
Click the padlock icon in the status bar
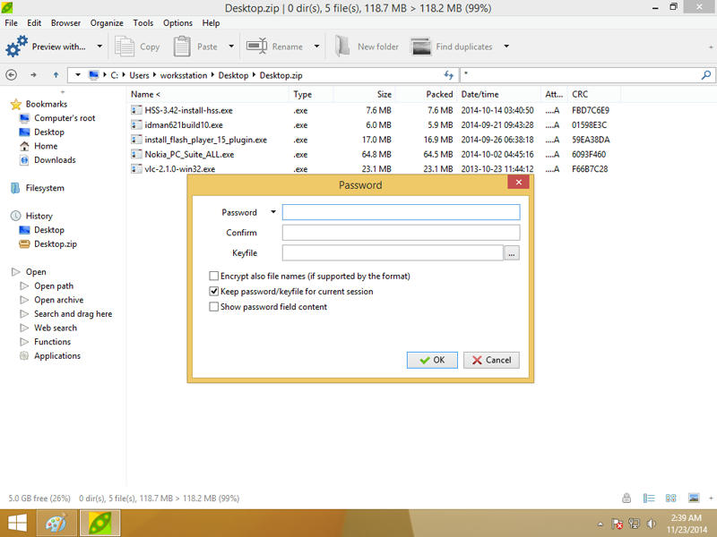coord(626,499)
